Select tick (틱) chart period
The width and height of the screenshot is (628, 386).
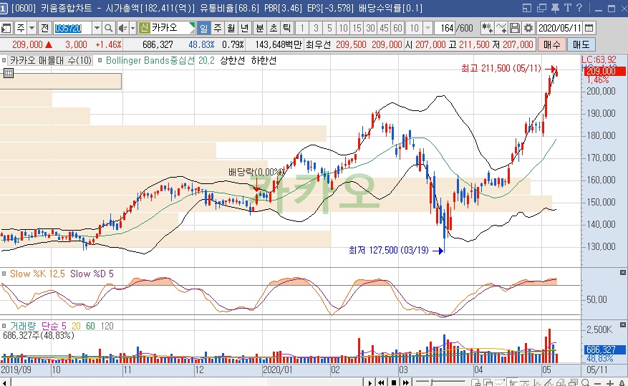286,28
